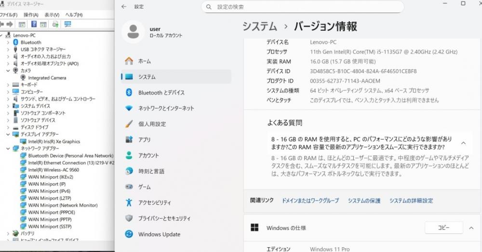Expand システム デバイス node

click(8, 106)
